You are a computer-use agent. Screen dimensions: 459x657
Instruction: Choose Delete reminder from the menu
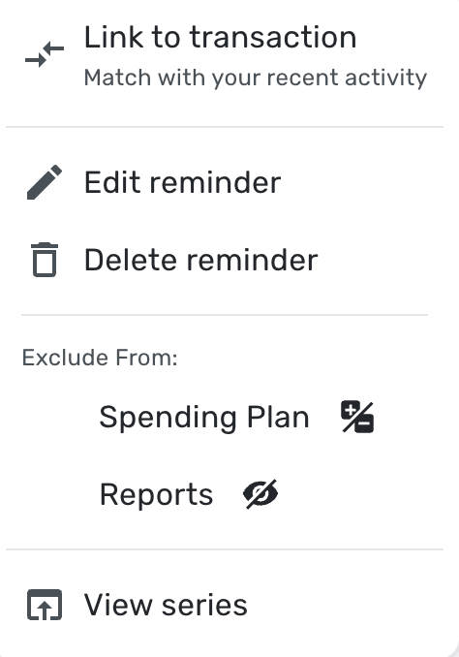tap(225, 260)
